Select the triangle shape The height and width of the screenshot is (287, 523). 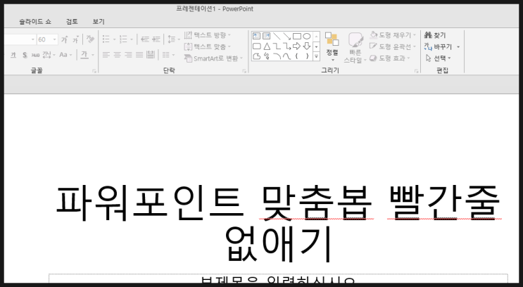pyautogui.click(x=267, y=46)
